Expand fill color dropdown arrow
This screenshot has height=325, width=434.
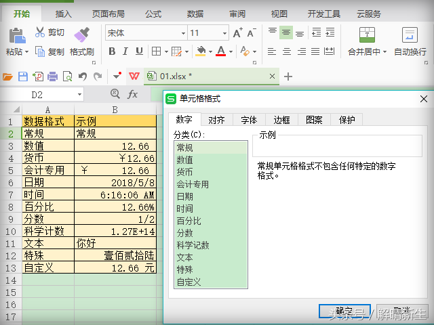click(x=210, y=51)
